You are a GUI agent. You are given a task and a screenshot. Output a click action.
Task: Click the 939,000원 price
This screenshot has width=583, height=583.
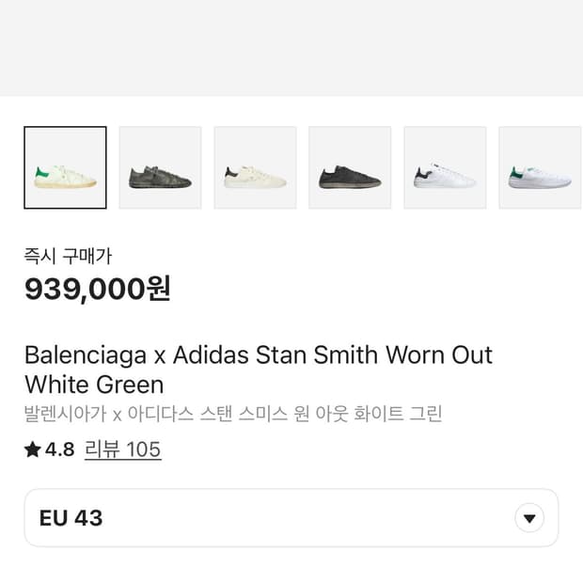coord(97,289)
